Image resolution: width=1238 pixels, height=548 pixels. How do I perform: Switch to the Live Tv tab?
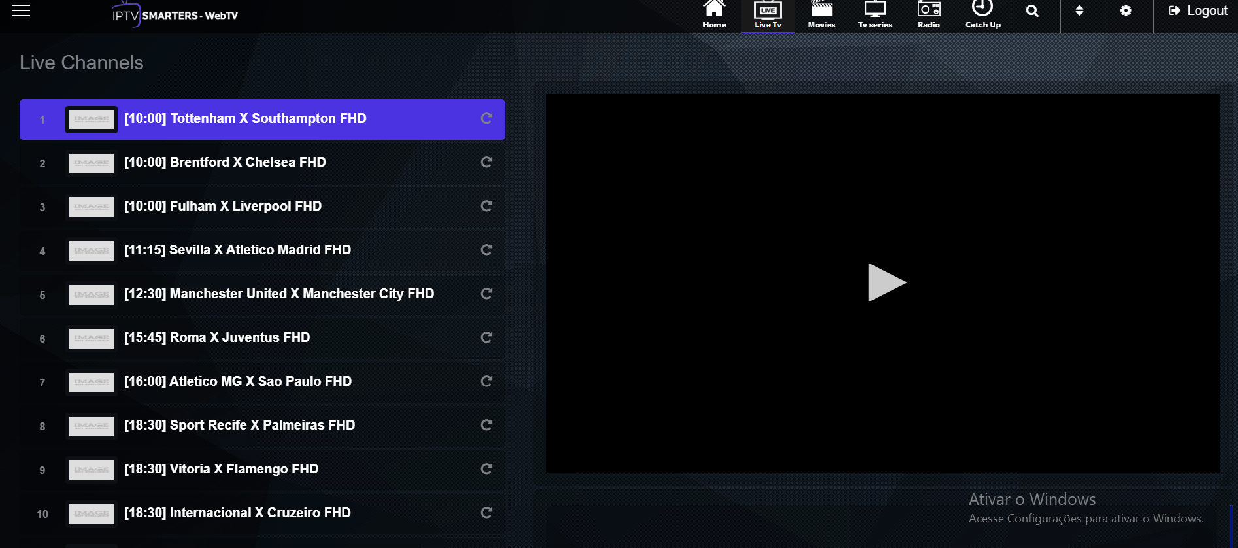coord(767,15)
